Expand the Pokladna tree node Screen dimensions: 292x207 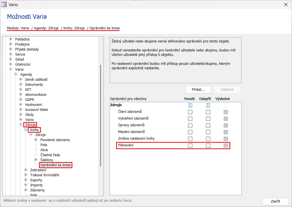pos(11,39)
